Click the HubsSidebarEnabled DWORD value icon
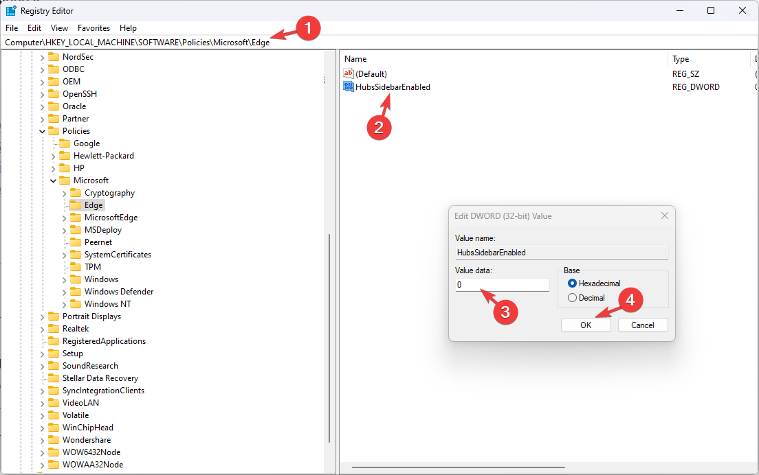The width and height of the screenshot is (759, 475). (x=349, y=87)
